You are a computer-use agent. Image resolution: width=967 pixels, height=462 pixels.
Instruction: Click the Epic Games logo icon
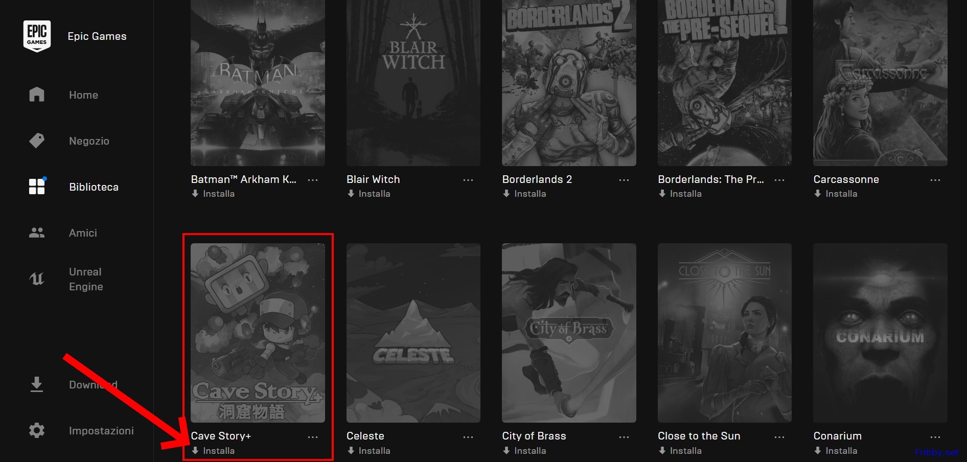click(x=37, y=36)
